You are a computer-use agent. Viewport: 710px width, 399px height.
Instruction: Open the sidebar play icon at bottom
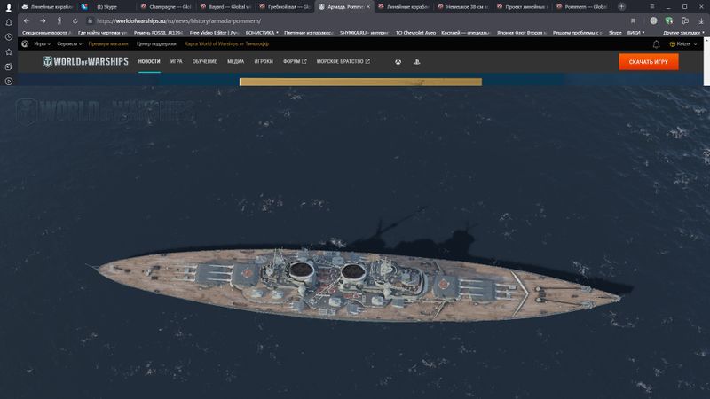click(9, 82)
